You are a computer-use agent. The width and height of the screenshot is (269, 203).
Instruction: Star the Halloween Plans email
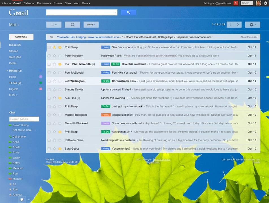(54, 56)
